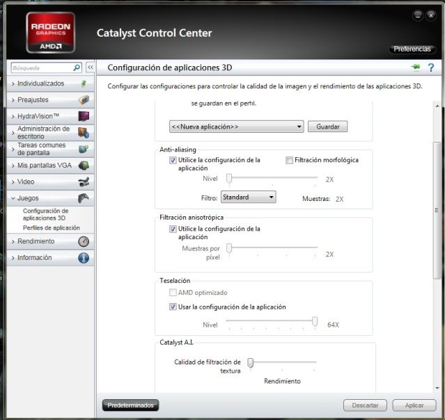Click into the Búsqueda search field

coord(40,68)
